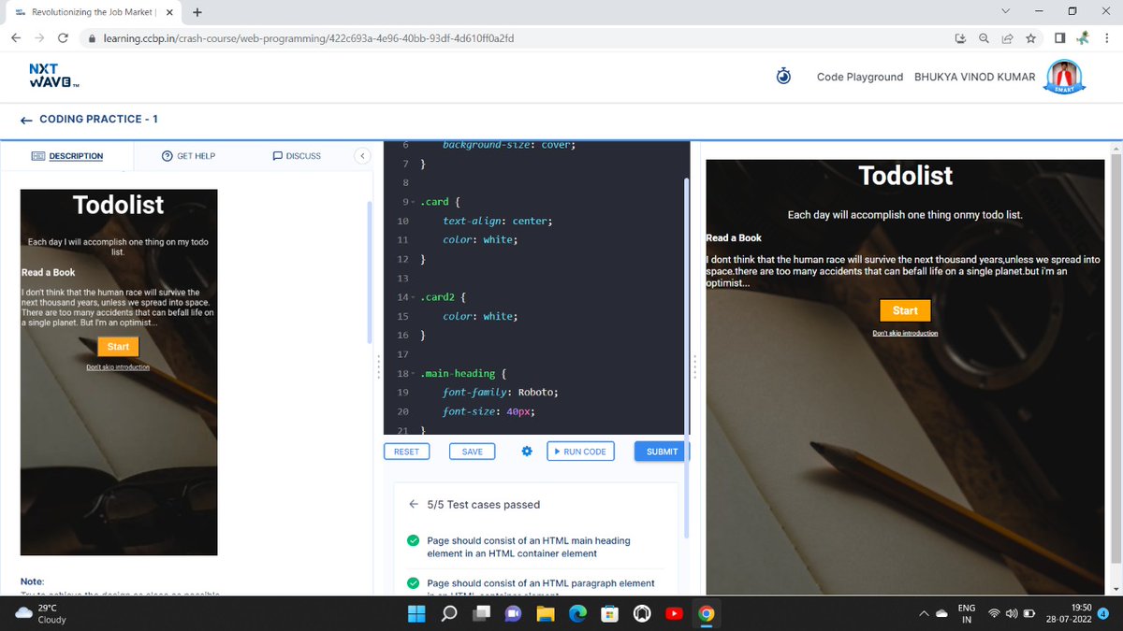Click description-editor panel divider handle
1123x631 pixels.
point(377,366)
